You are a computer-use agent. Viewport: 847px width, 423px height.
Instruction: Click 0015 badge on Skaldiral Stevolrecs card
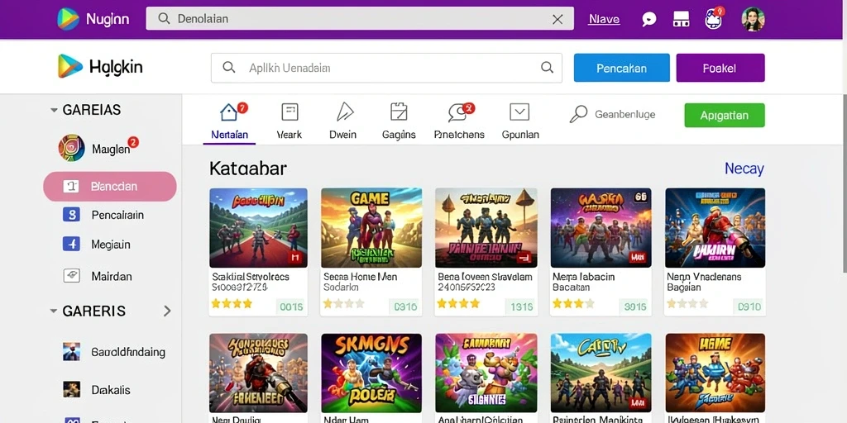point(291,307)
